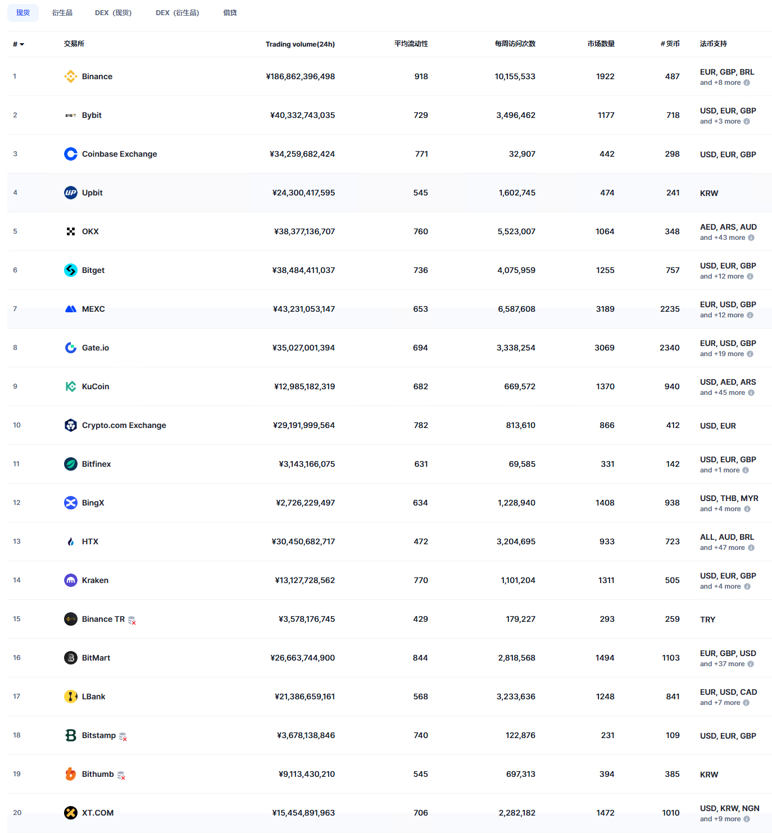Viewport: 772px width, 833px height.
Task: Click 'and +8 more' for Binance
Action: pyautogui.click(x=720, y=83)
